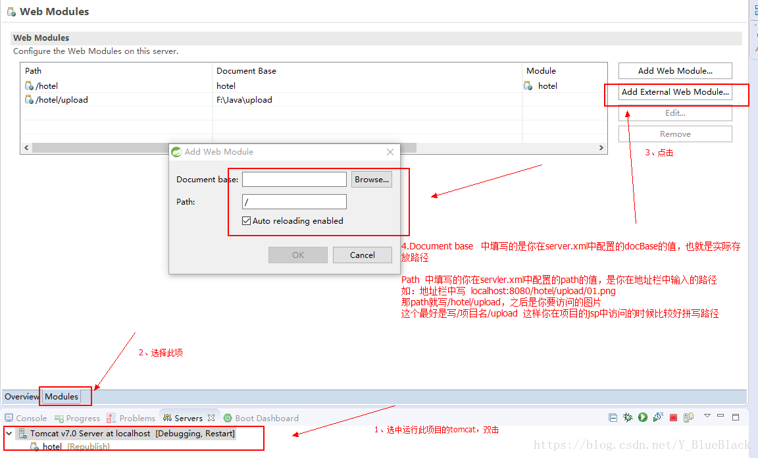Click the Module column header

pyautogui.click(x=565, y=70)
